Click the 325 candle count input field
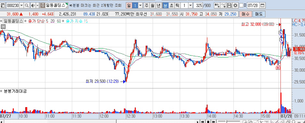 198,5
